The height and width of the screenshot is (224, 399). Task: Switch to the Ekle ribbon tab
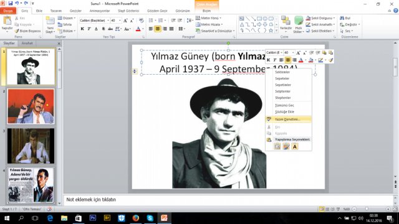pyautogui.click(x=39, y=11)
